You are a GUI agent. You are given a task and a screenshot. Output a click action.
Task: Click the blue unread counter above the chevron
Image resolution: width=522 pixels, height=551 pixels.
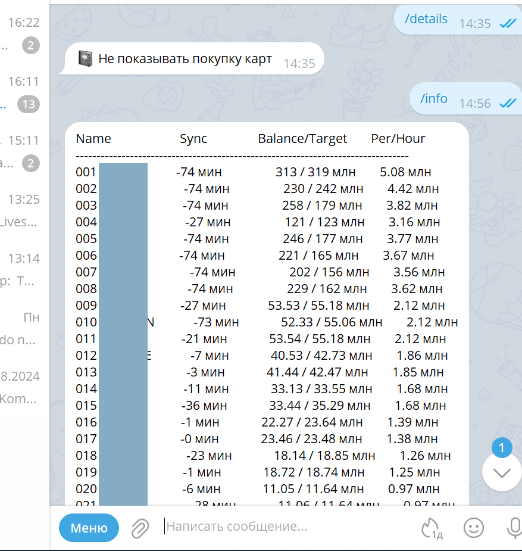502,447
